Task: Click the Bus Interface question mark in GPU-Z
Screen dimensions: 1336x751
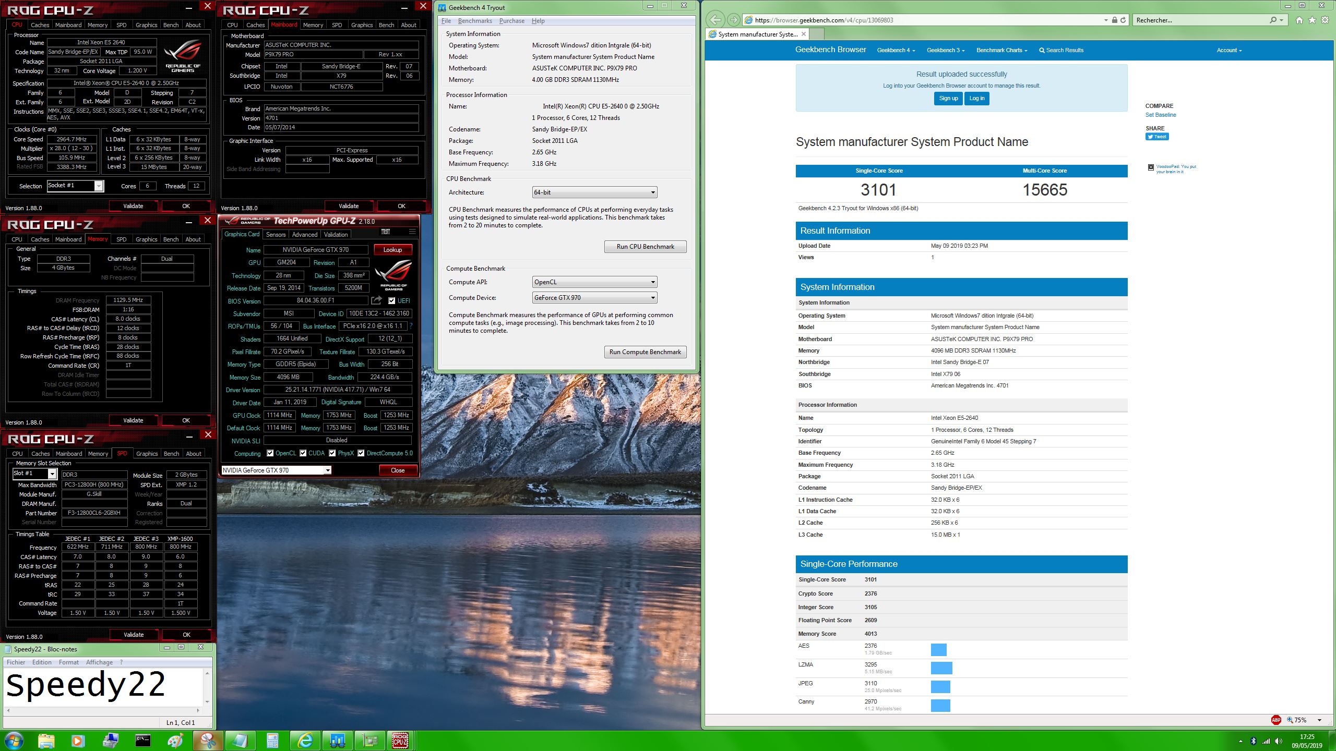Action: 411,326
